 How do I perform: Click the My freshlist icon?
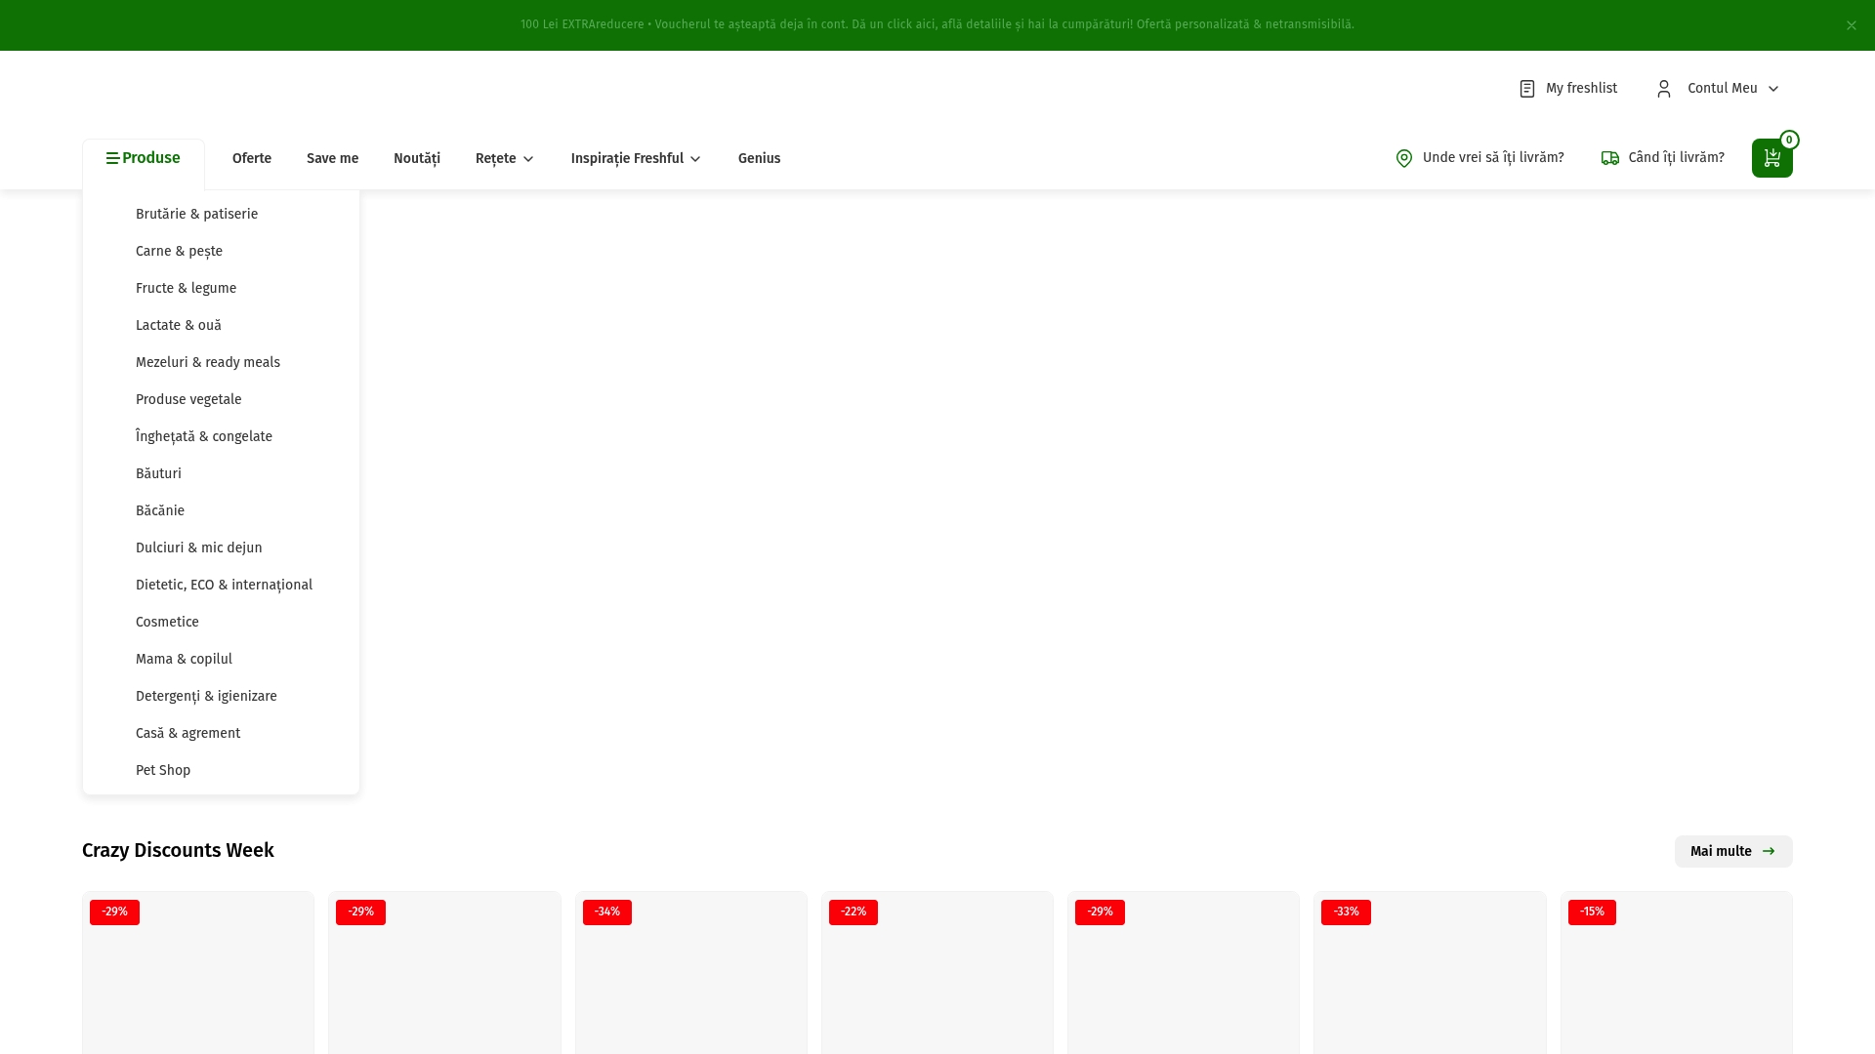pos(1526,88)
